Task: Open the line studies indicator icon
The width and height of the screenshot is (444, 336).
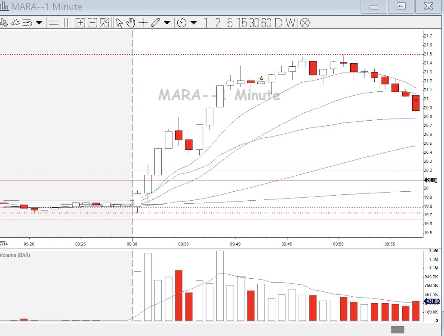Action: 15,23
